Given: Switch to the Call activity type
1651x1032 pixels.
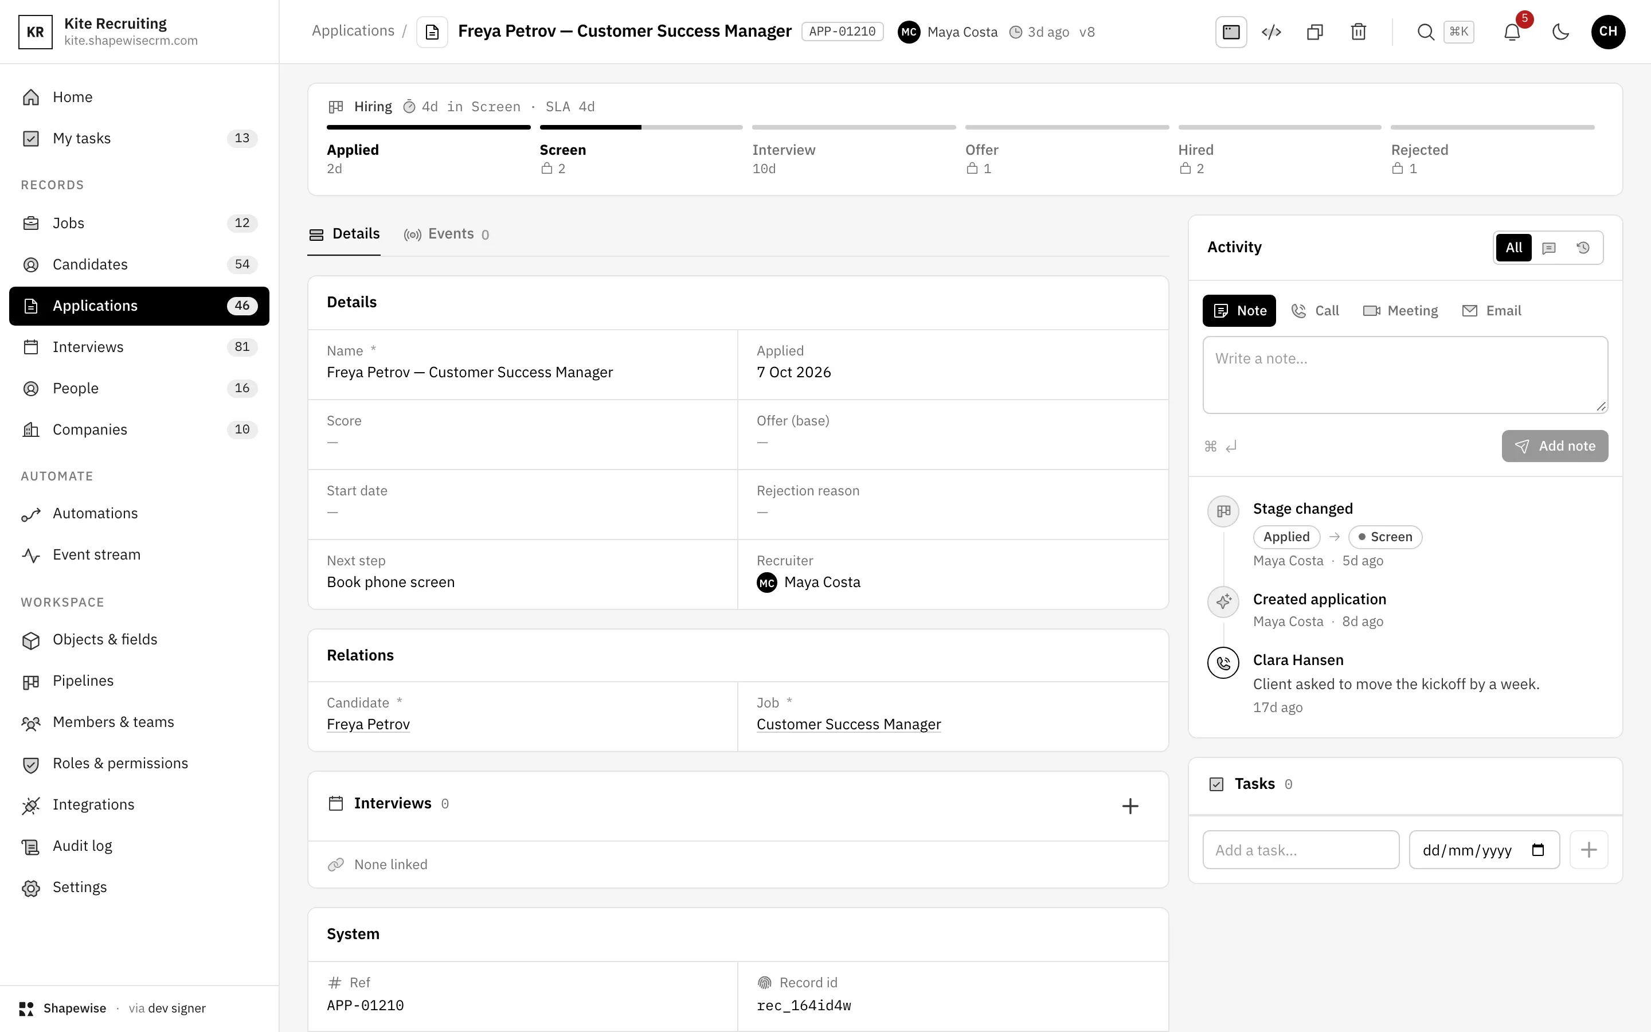Looking at the screenshot, I should pos(1315,311).
